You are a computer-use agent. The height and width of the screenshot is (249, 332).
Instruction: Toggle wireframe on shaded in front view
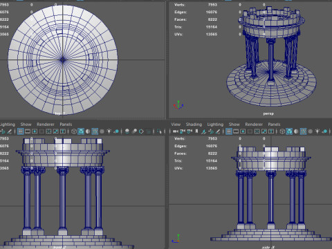point(95,131)
